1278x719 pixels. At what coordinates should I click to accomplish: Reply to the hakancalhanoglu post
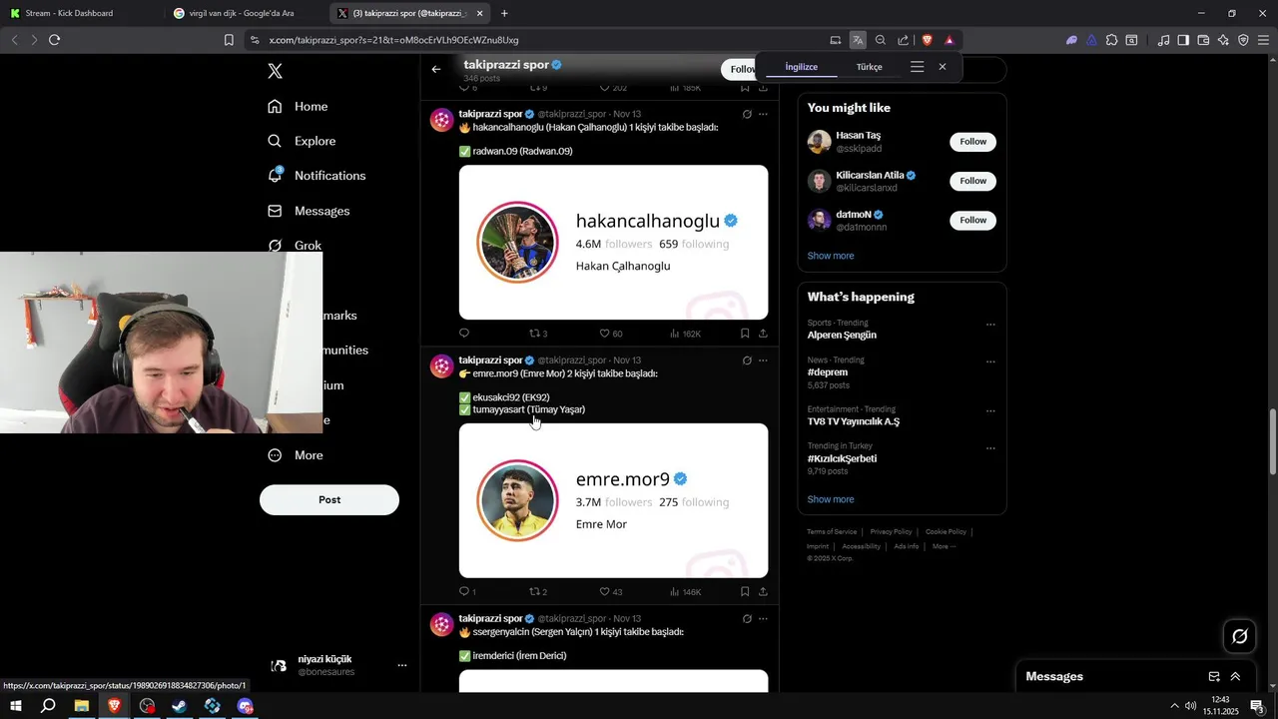pyautogui.click(x=464, y=334)
